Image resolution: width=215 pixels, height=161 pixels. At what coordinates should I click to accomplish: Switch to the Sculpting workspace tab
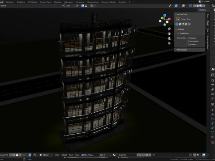pyautogui.click(x=21, y=2)
